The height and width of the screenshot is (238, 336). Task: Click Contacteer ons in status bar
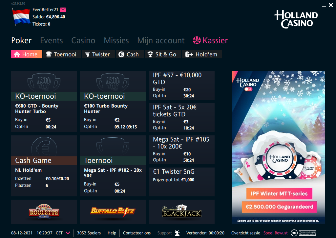click(x=137, y=233)
